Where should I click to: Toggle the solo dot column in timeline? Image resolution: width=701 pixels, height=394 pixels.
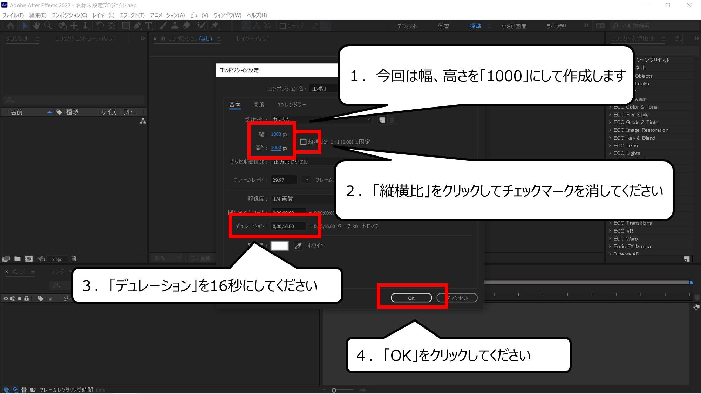[x=20, y=298]
